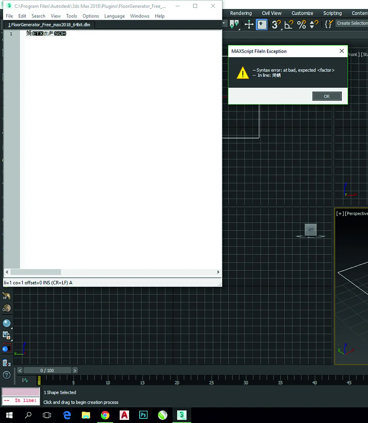Image resolution: width=368 pixels, height=423 pixels.
Task: Toggle the 3D Snaps tool
Action: [x=276, y=24]
